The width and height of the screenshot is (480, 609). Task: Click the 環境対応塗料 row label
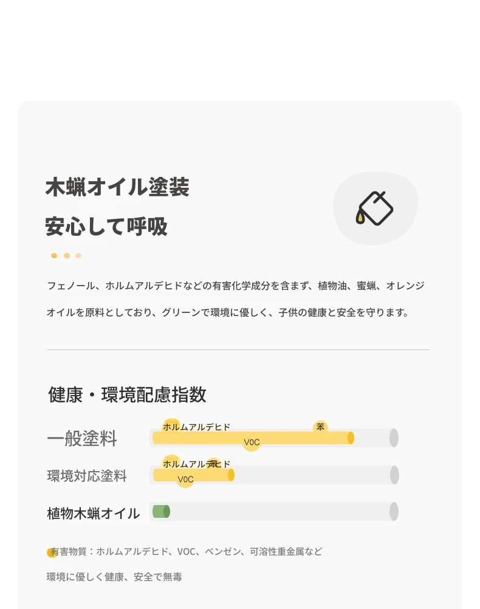(87, 476)
